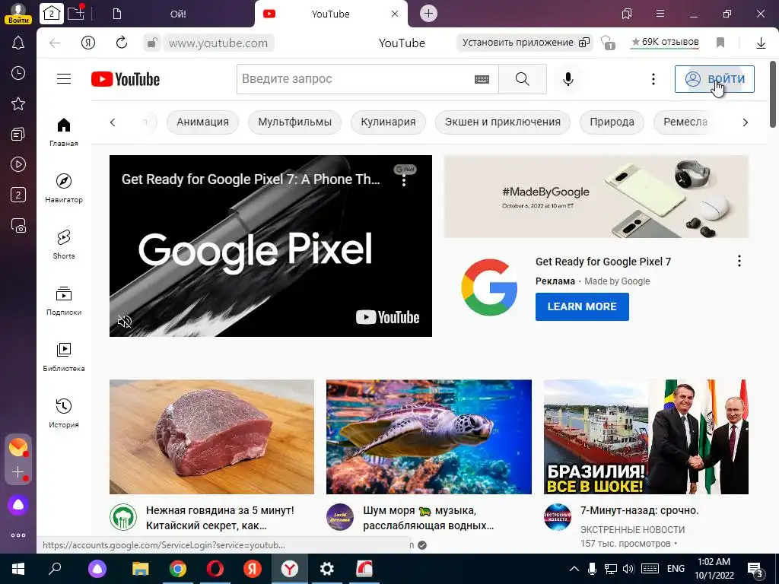Go to Главная in YouTube sidebar
The height and width of the screenshot is (584, 779).
pyautogui.click(x=64, y=132)
